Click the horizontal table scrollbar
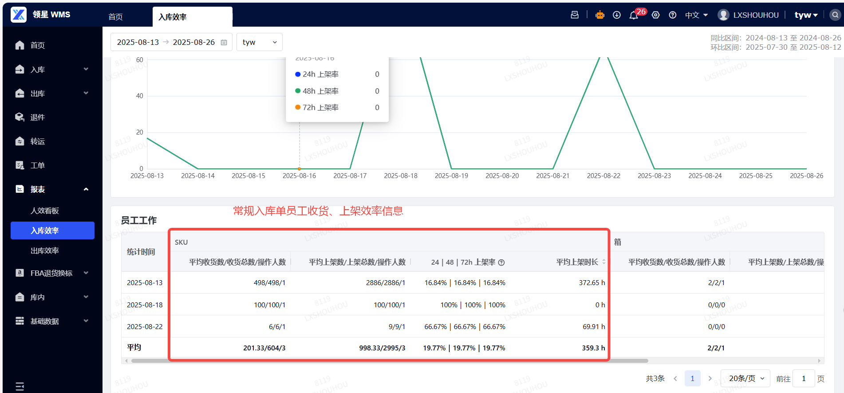844x393 pixels. (390, 361)
